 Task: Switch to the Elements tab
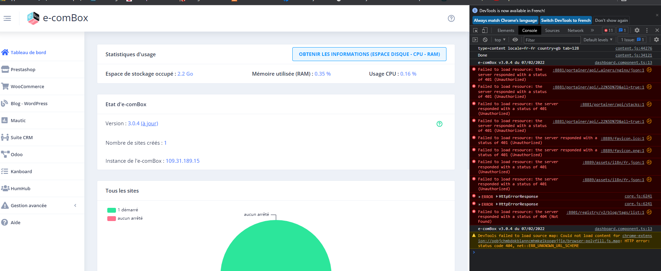click(x=505, y=31)
